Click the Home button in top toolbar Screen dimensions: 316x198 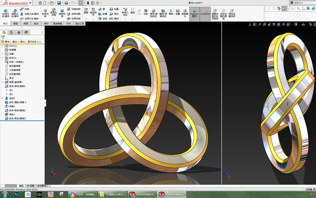point(40,3)
